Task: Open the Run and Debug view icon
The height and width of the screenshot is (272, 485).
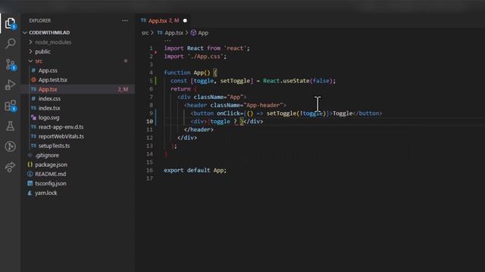Action: 10,85
